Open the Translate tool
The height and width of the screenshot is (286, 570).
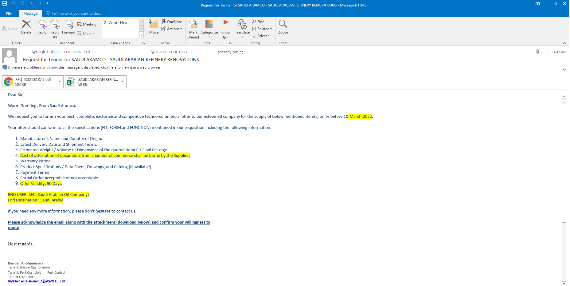242,25
